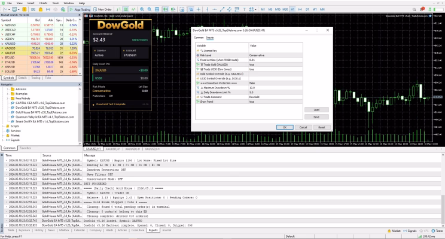Viewport: 445px width, 239px height.
Task: Open the Risk Level value dropdown
Action: (x=276, y=56)
